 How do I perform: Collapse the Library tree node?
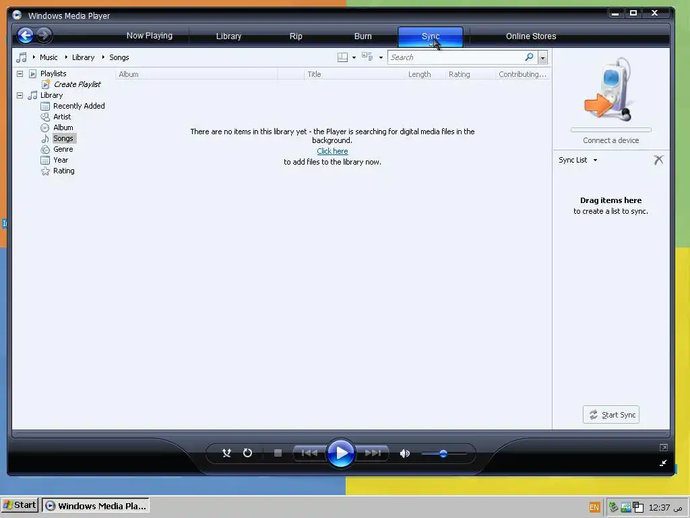[20, 95]
